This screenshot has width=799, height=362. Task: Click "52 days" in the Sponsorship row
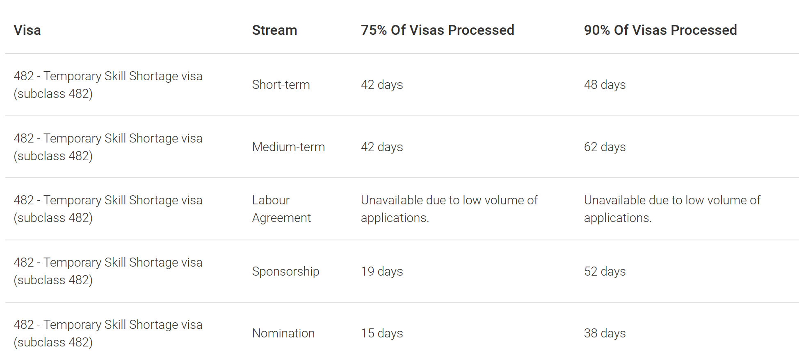coord(605,271)
